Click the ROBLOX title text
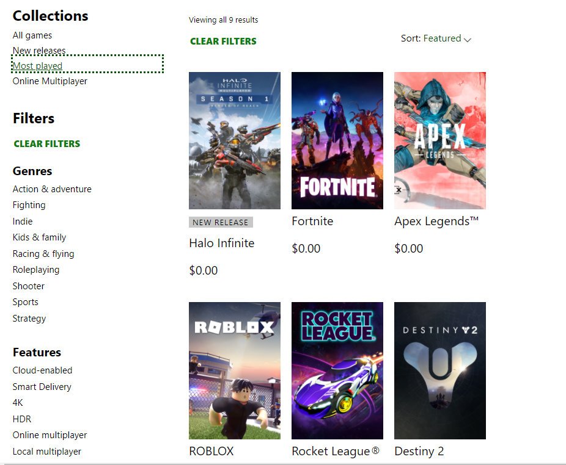Viewport: 566px width, 465px height. point(211,452)
